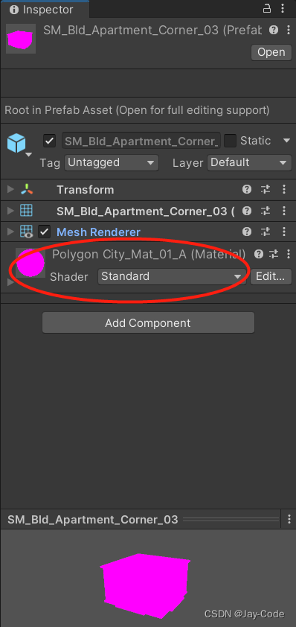The width and height of the screenshot is (296, 627).
Task: Disable the Mesh Renderer checkbox
Action: 44,232
